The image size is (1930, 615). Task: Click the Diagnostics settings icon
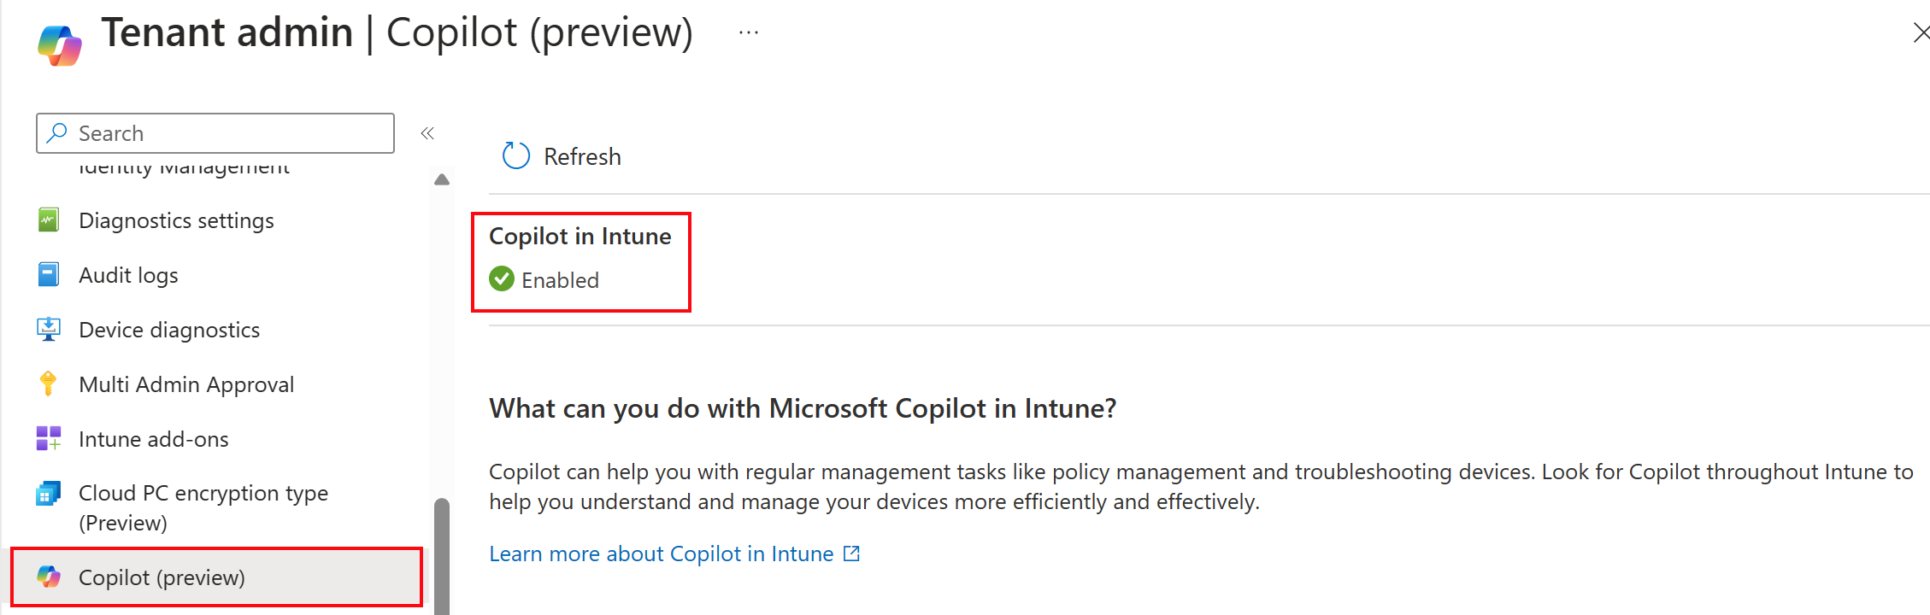[49, 220]
